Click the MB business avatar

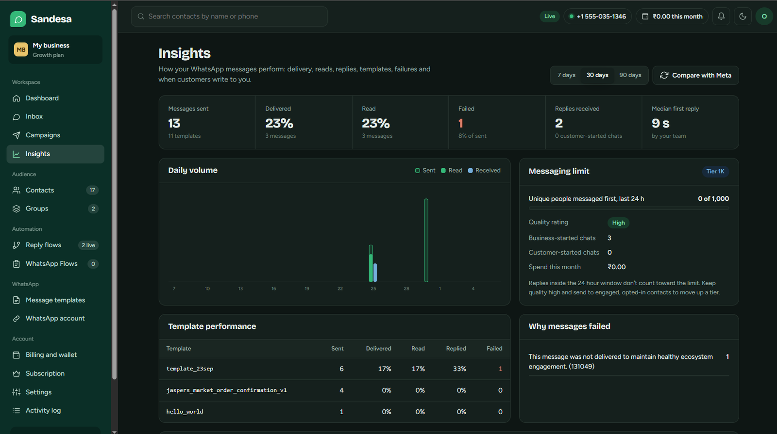coord(21,49)
